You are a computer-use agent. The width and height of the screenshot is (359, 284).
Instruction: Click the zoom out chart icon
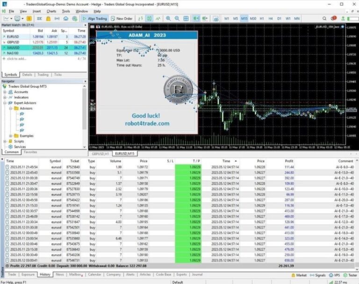[x=177, y=18]
